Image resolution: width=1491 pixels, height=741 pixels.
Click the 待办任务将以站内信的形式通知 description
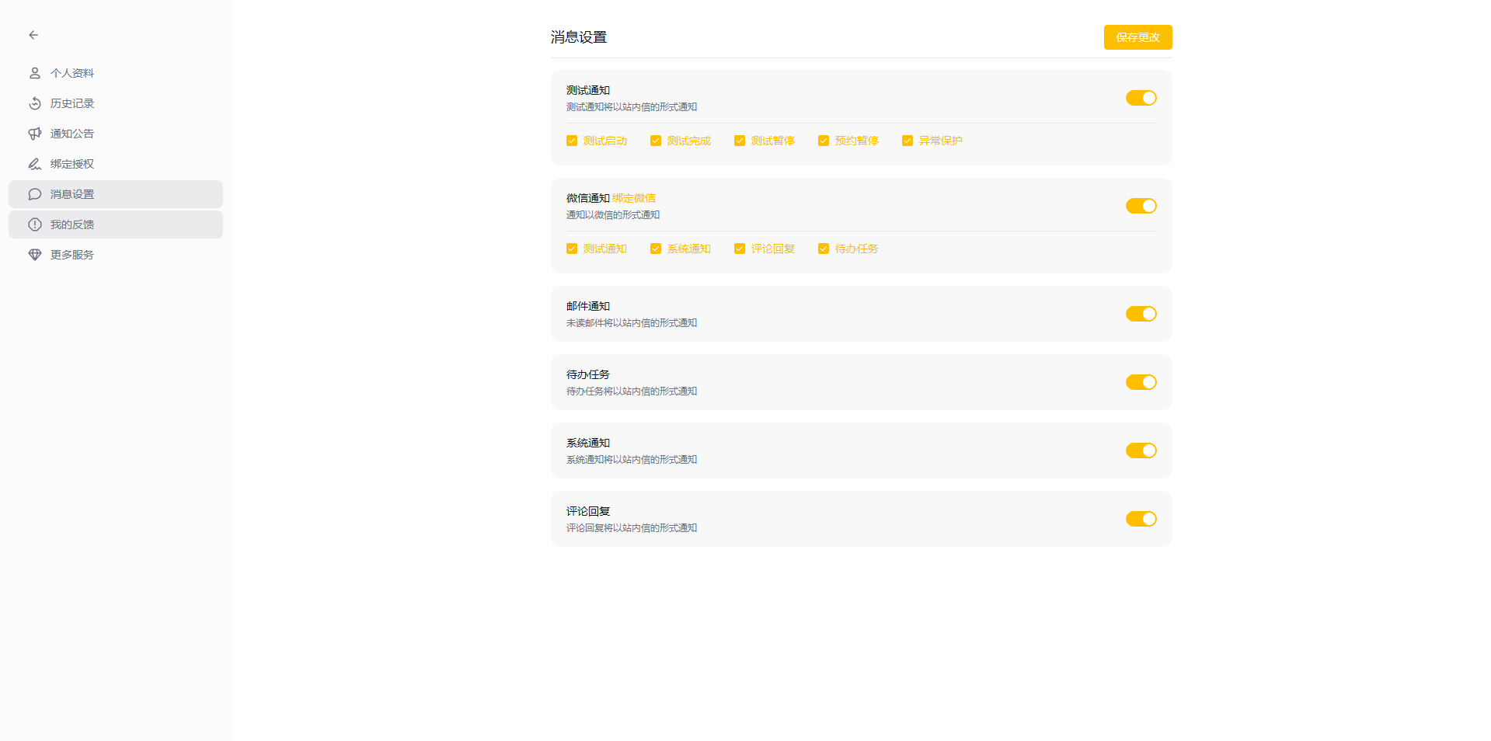(632, 391)
